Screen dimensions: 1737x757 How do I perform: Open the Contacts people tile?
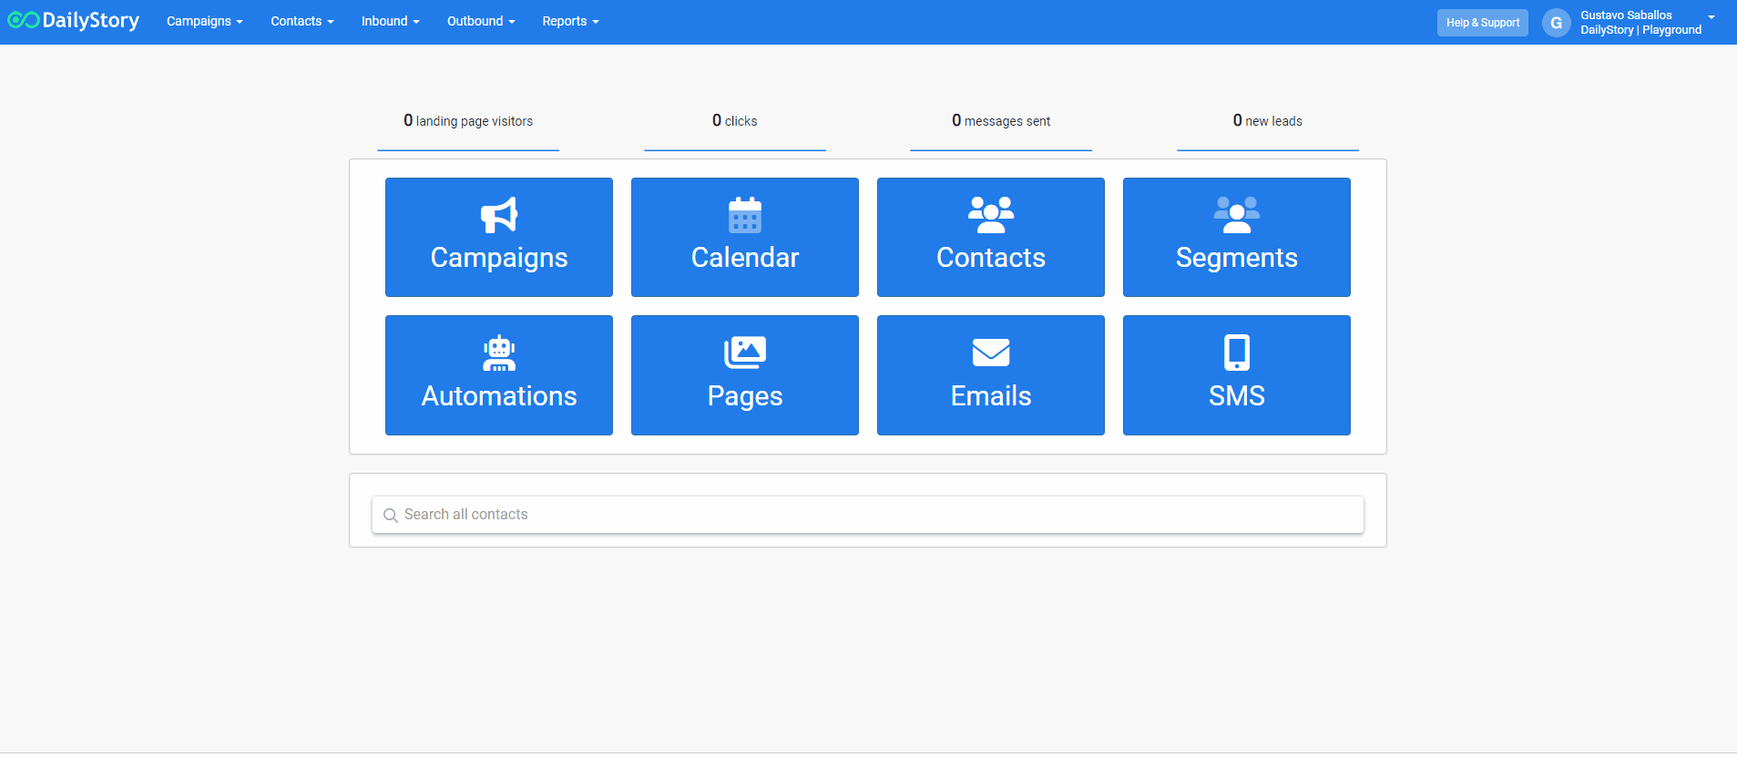pyautogui.click(x=991, y=237)
